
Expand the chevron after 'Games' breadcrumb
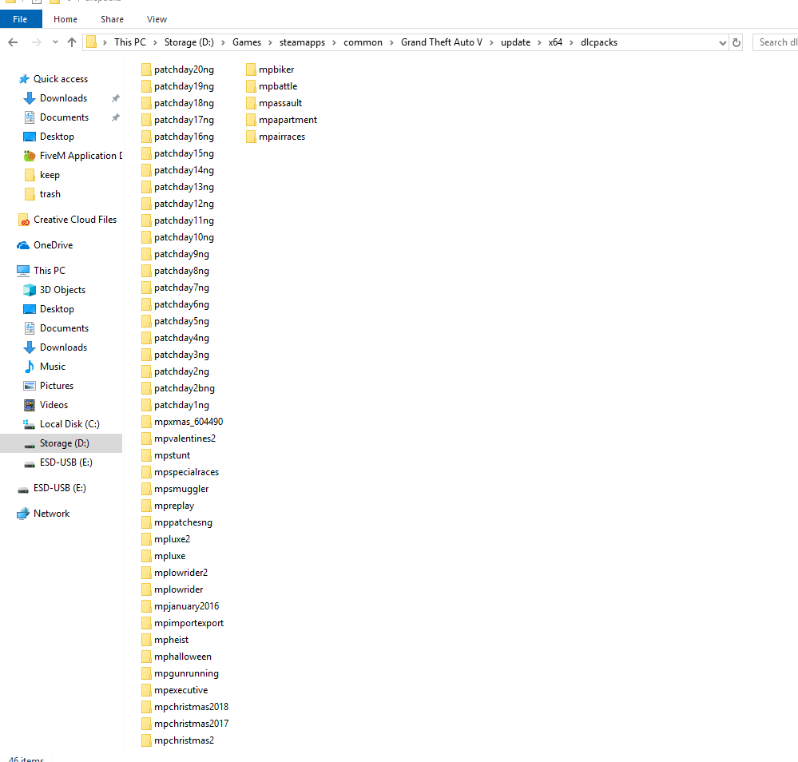pos(270,43)
